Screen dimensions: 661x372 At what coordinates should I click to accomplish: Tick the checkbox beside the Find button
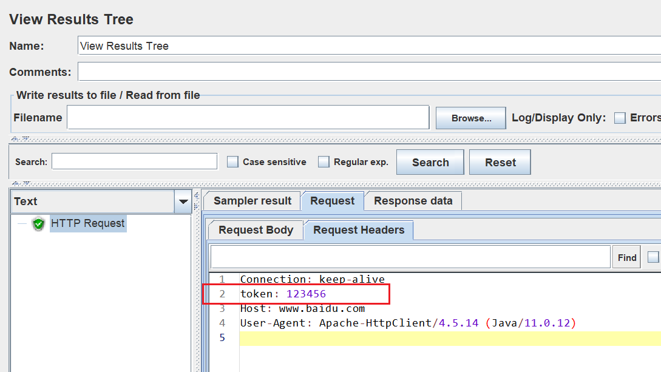pos(653,257)
